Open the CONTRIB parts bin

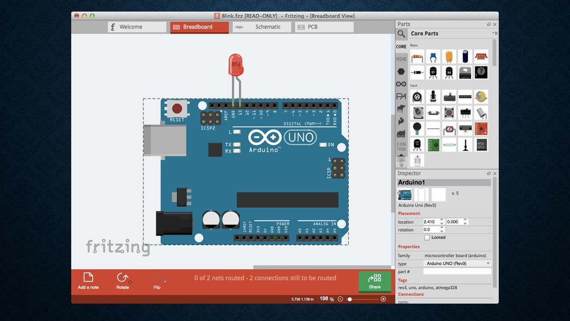[x=401, y=147]
